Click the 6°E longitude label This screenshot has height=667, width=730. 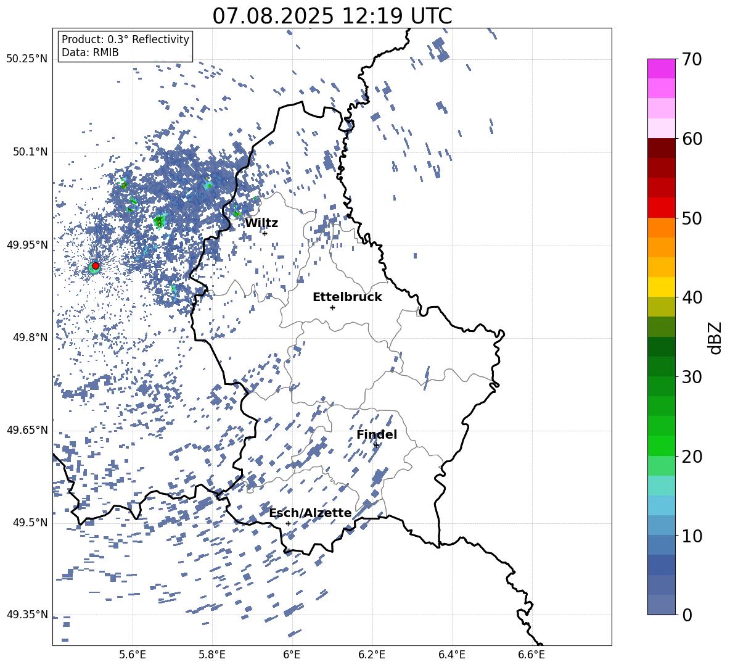[x=292, y=655]
